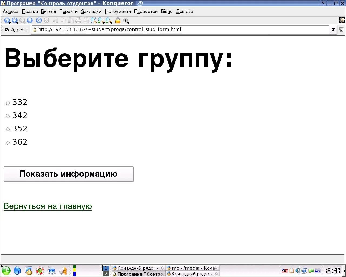The width and height of the screenshot is (346, 277).
Task: Reload the page with the refresh icon
Action: point(39,20)
